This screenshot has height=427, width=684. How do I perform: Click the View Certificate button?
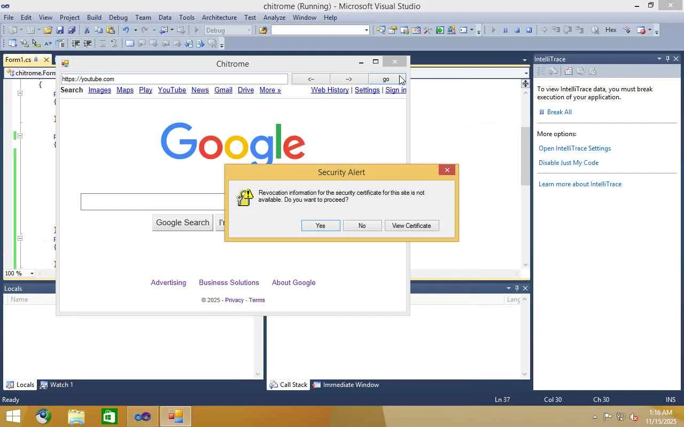[x=411, y=226]
